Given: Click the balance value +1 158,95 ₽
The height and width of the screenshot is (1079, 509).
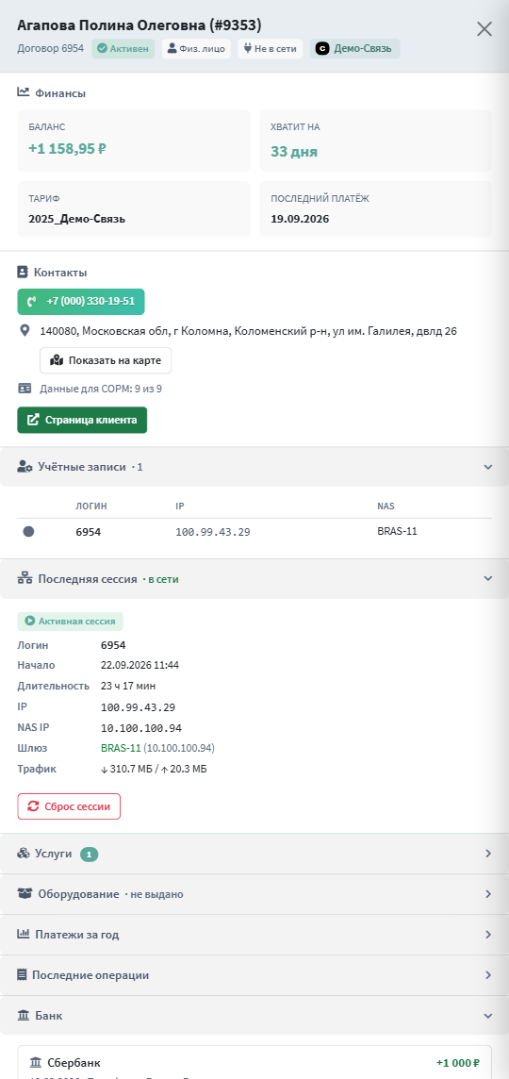Looking at the screenshot, I should click(68, 148).
